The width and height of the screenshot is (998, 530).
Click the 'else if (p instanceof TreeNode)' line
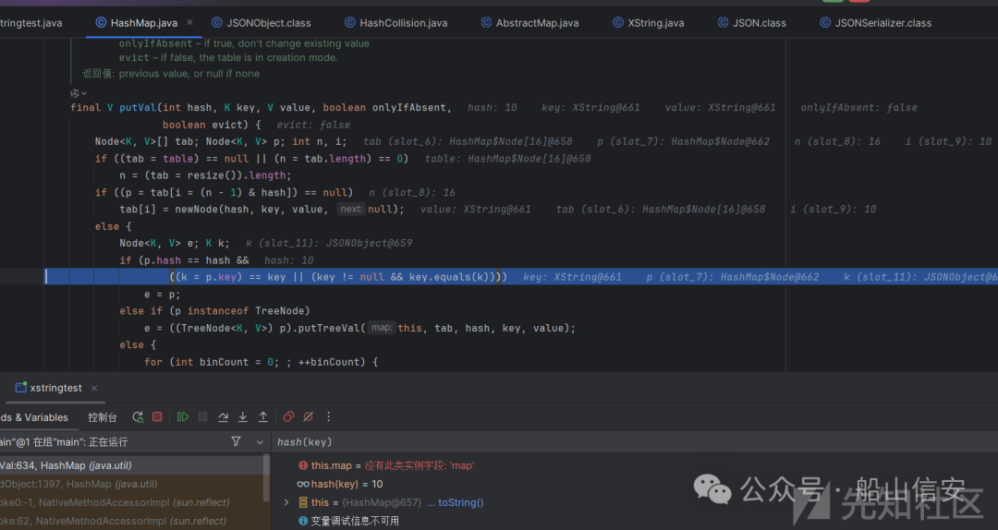tap(214, 311)
